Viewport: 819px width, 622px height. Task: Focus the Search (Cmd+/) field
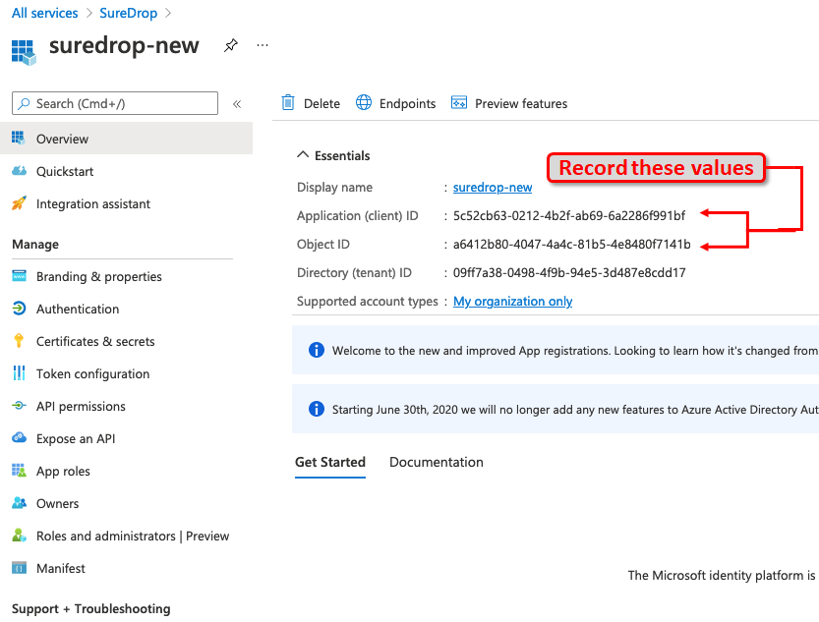click(x=115, y=103)
